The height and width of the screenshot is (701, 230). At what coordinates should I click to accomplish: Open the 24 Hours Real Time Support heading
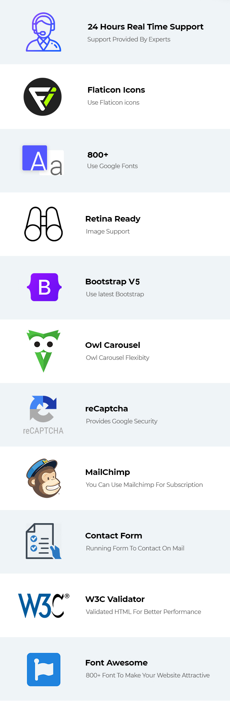coord(145,27)
